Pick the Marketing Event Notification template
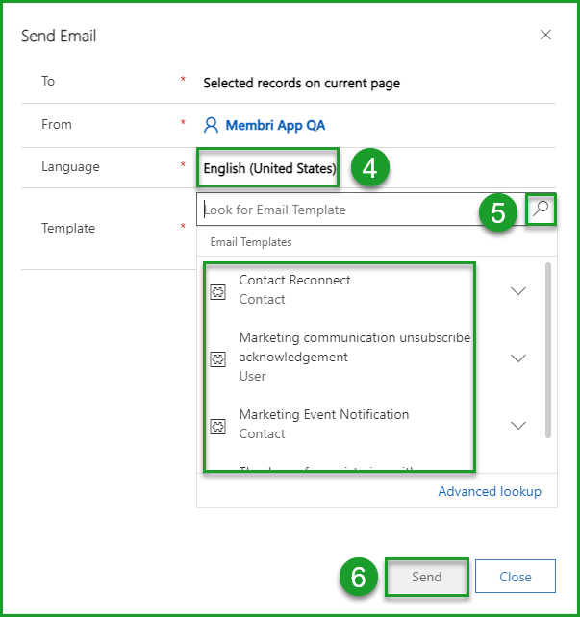The image size is (580, 617). point(323,415)
